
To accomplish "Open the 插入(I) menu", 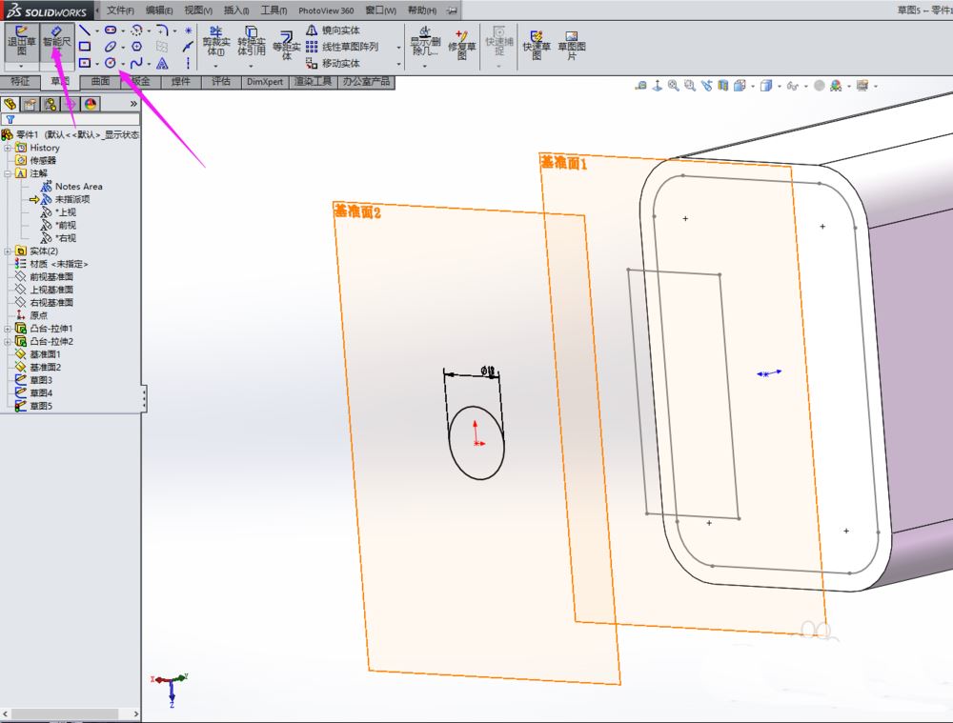I will [235, 10].
